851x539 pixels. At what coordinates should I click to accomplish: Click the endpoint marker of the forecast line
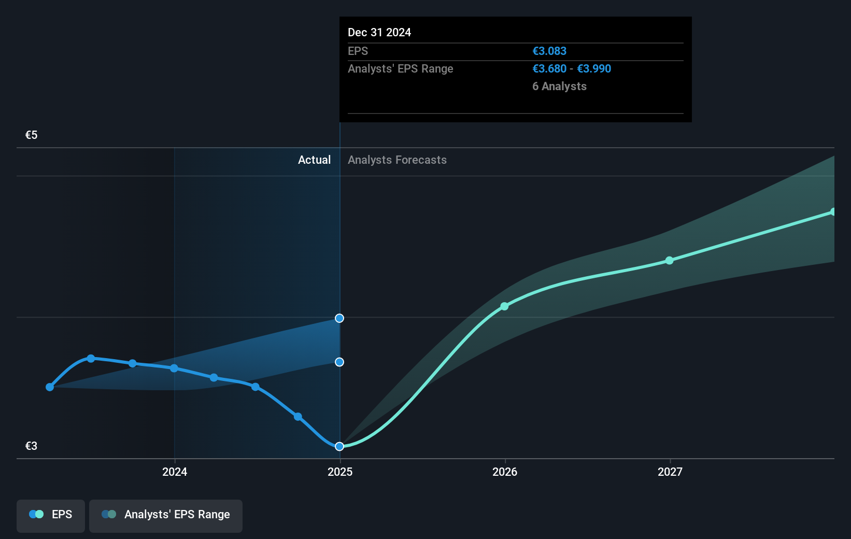pos(833,211)
